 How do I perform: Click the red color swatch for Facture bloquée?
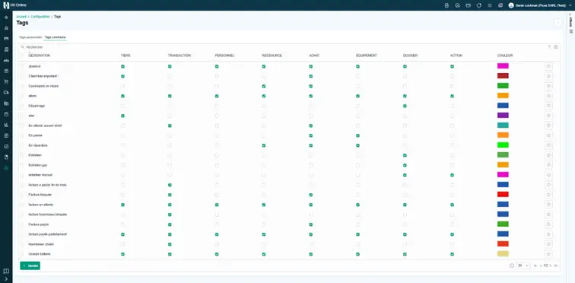tap(503, 194)
